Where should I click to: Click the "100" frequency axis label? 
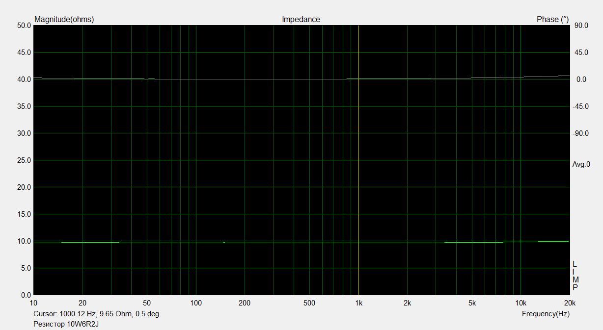tap(196, 303)
